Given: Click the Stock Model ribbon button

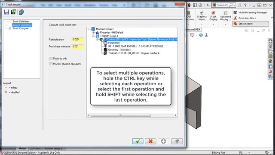Looking at the screenshot, I should click(251, 24).
